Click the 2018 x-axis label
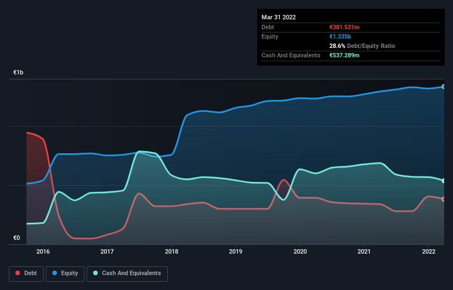The height and width of the screenshot is (290, 453). 172,251
